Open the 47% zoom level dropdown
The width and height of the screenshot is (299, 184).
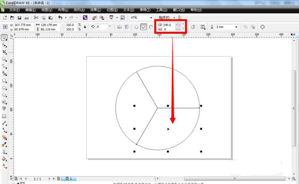[151, 18]
